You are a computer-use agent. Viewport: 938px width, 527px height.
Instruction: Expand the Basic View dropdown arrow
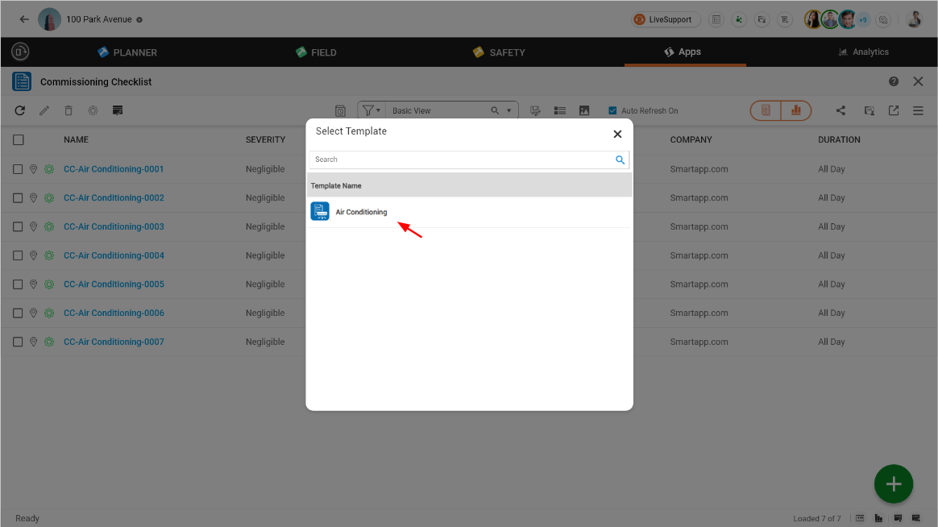[509, 110]
